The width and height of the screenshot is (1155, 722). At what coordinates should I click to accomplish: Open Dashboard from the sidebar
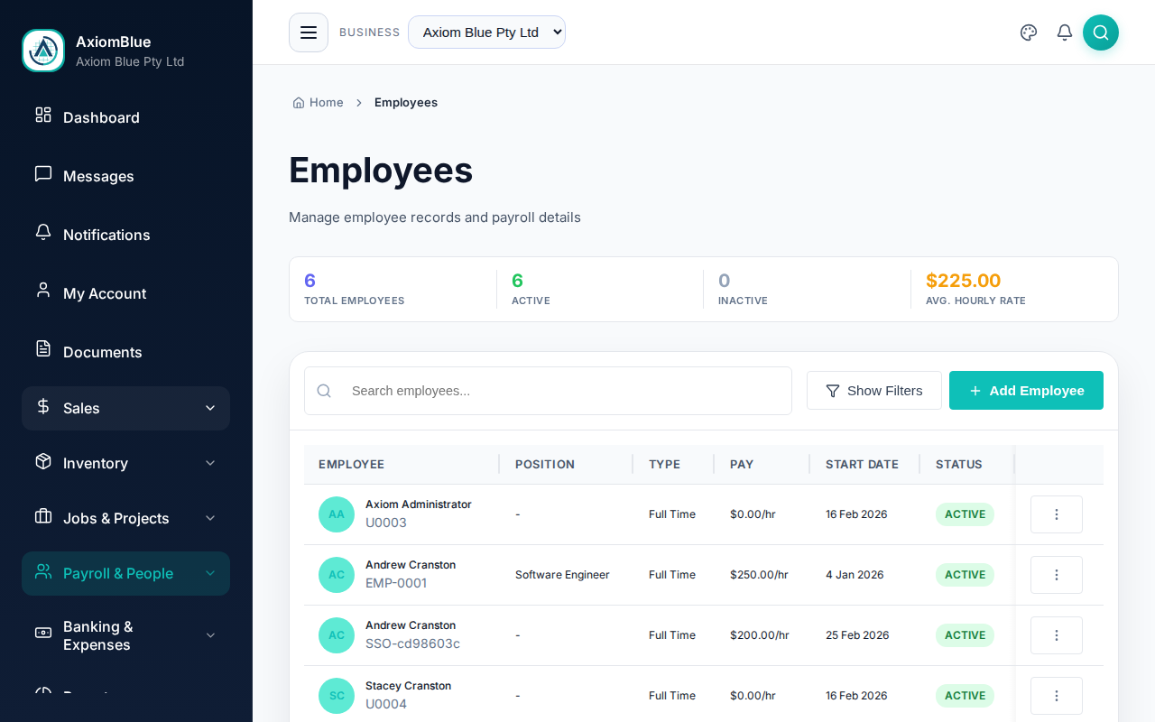point(126,117)
